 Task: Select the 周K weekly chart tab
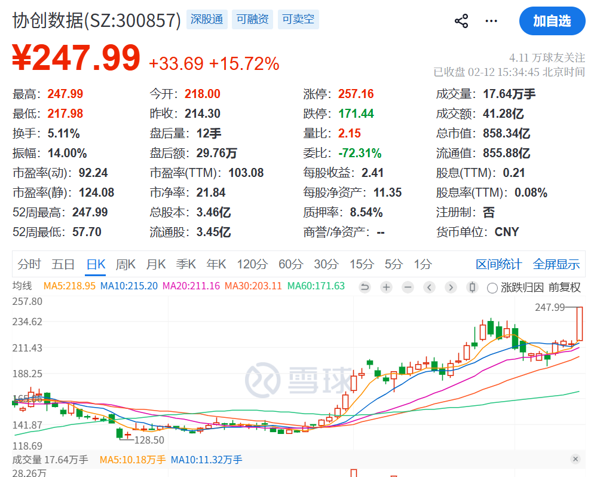point(125,264)
